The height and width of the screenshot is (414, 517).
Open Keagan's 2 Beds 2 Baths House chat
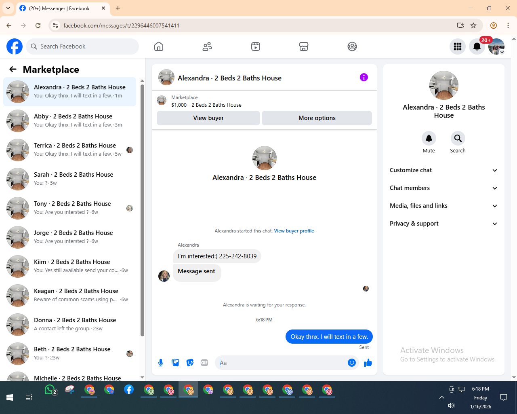pos(70,296)
